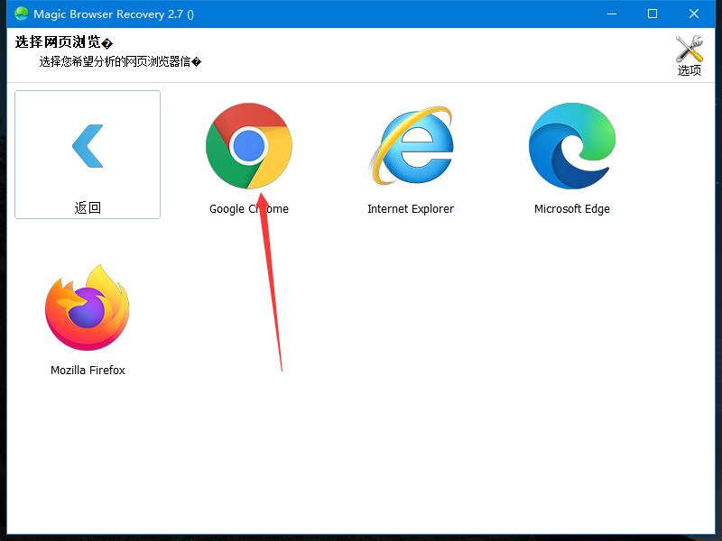
Task: Click the Magic Browser Recovery title bar icon
Action: pyautogui.click(x=21, y=14)
